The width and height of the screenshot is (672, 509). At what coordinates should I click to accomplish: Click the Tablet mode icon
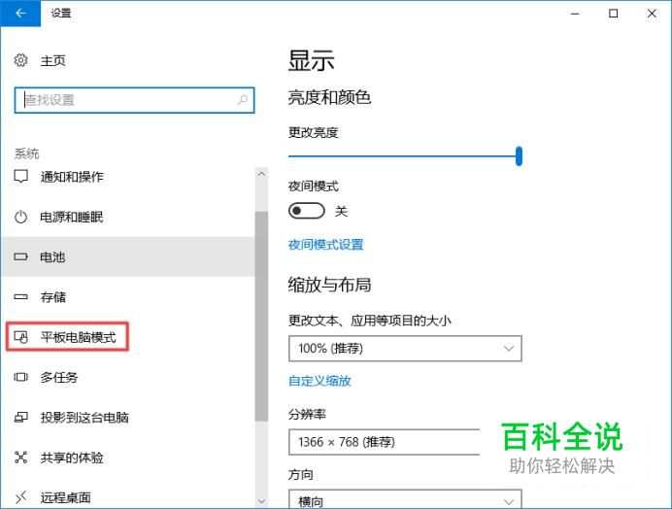point(20,337)
